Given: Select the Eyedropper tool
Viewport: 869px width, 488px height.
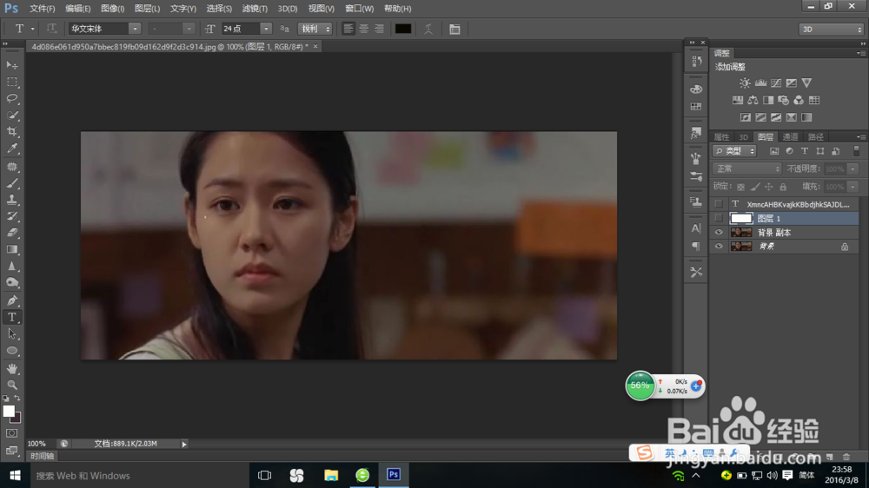Looking at the screenshot, I should [x=12, y=148].
